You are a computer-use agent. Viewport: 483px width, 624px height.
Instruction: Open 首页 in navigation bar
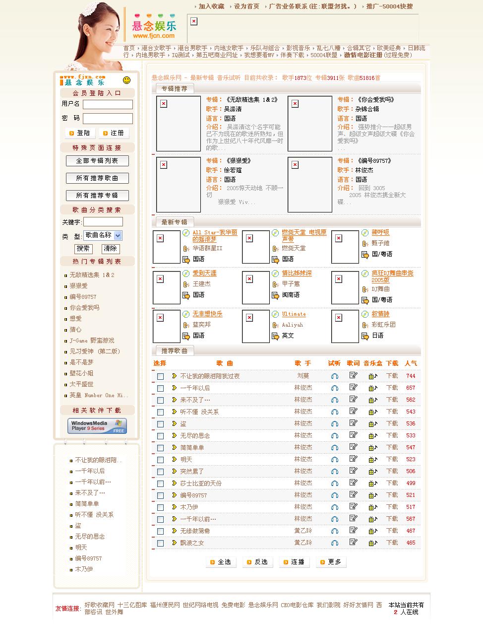[x=129, y=48]
